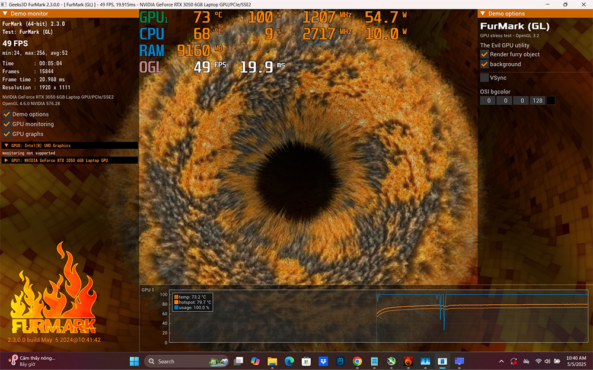This screenshot has width=593, height=370.
Task: Click the battery tray icon
Action: point(557,361)
